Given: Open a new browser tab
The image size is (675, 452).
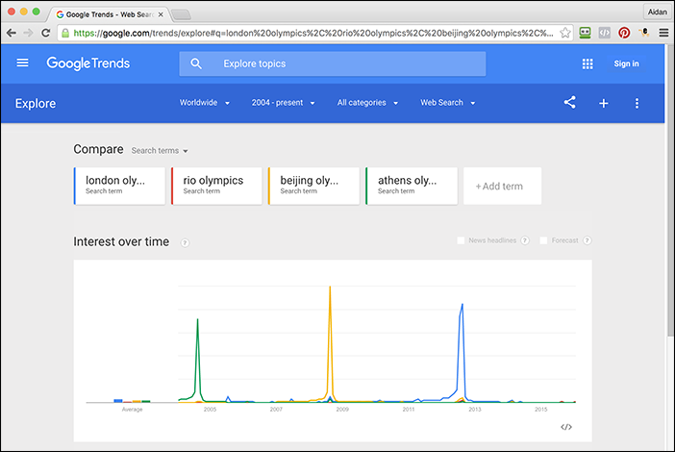Looking at the screenshot, I should [181, 15].
